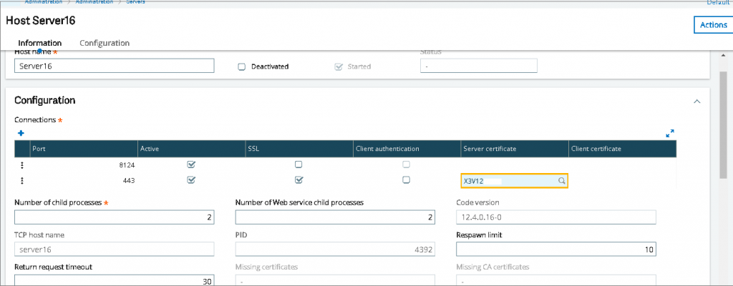
Task: Enable SSL for port 8124
Action: click(x=298, y=164)
